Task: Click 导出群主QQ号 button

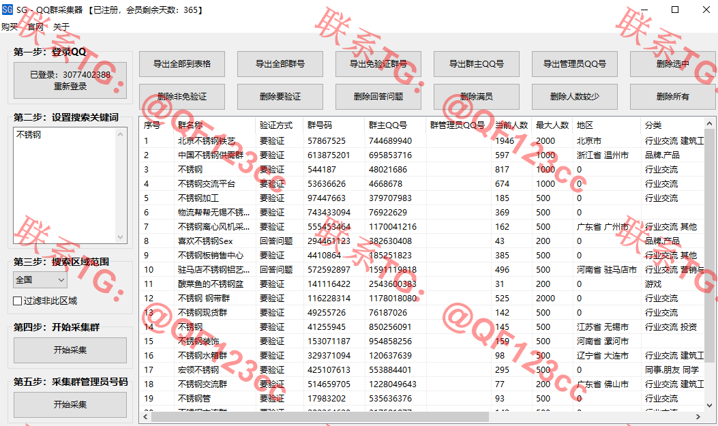Action: pyautogui.click(x=476, y=64)
